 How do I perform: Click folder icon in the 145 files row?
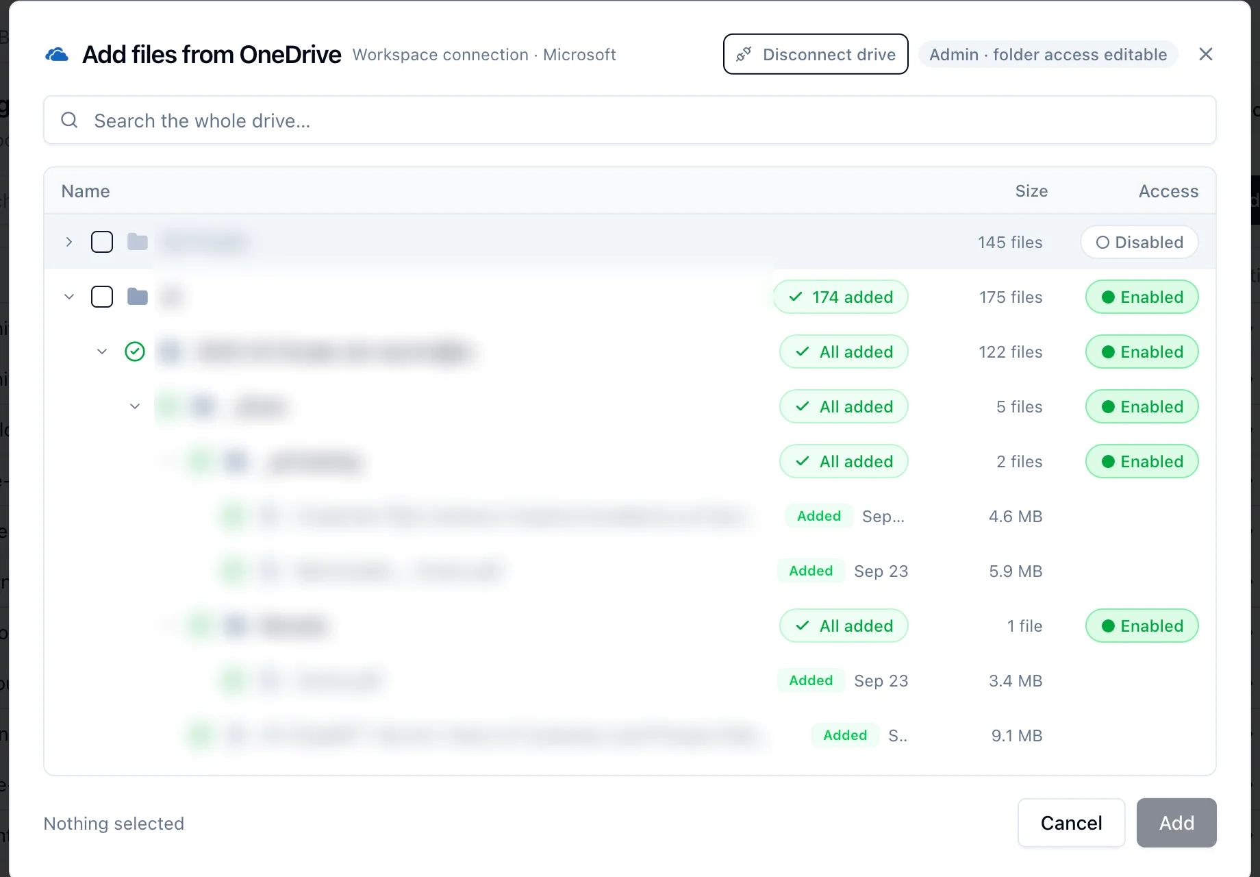click(138, 242)
